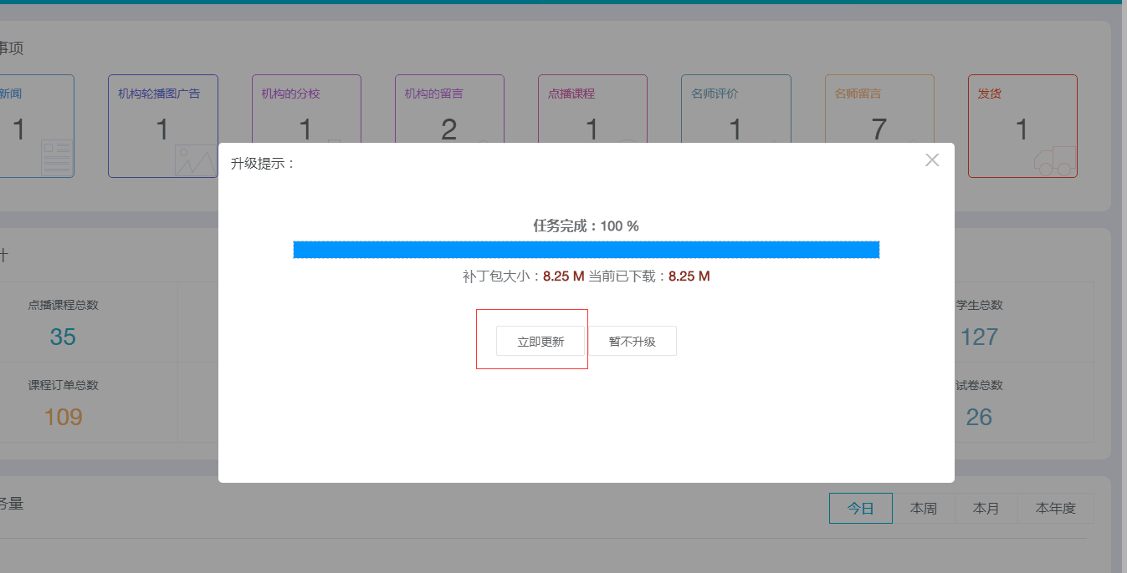Switch to the 本周 tab
This screenshot has height=573, width=1127.
coord(924,508)
